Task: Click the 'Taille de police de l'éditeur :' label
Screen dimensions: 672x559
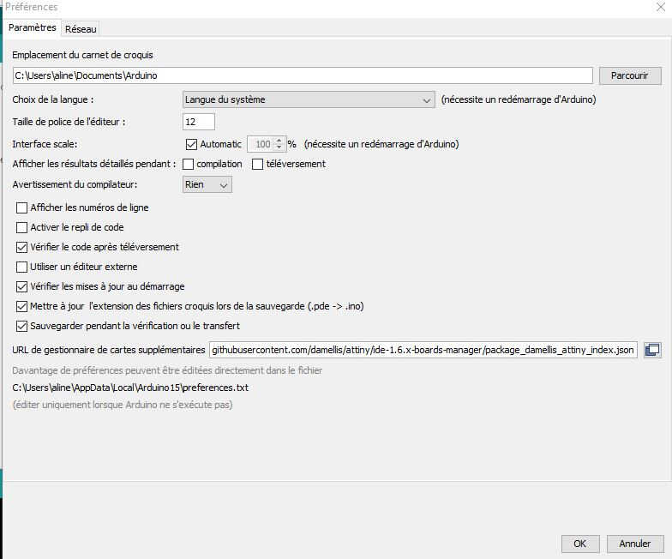Action: [x=69, y=122]
